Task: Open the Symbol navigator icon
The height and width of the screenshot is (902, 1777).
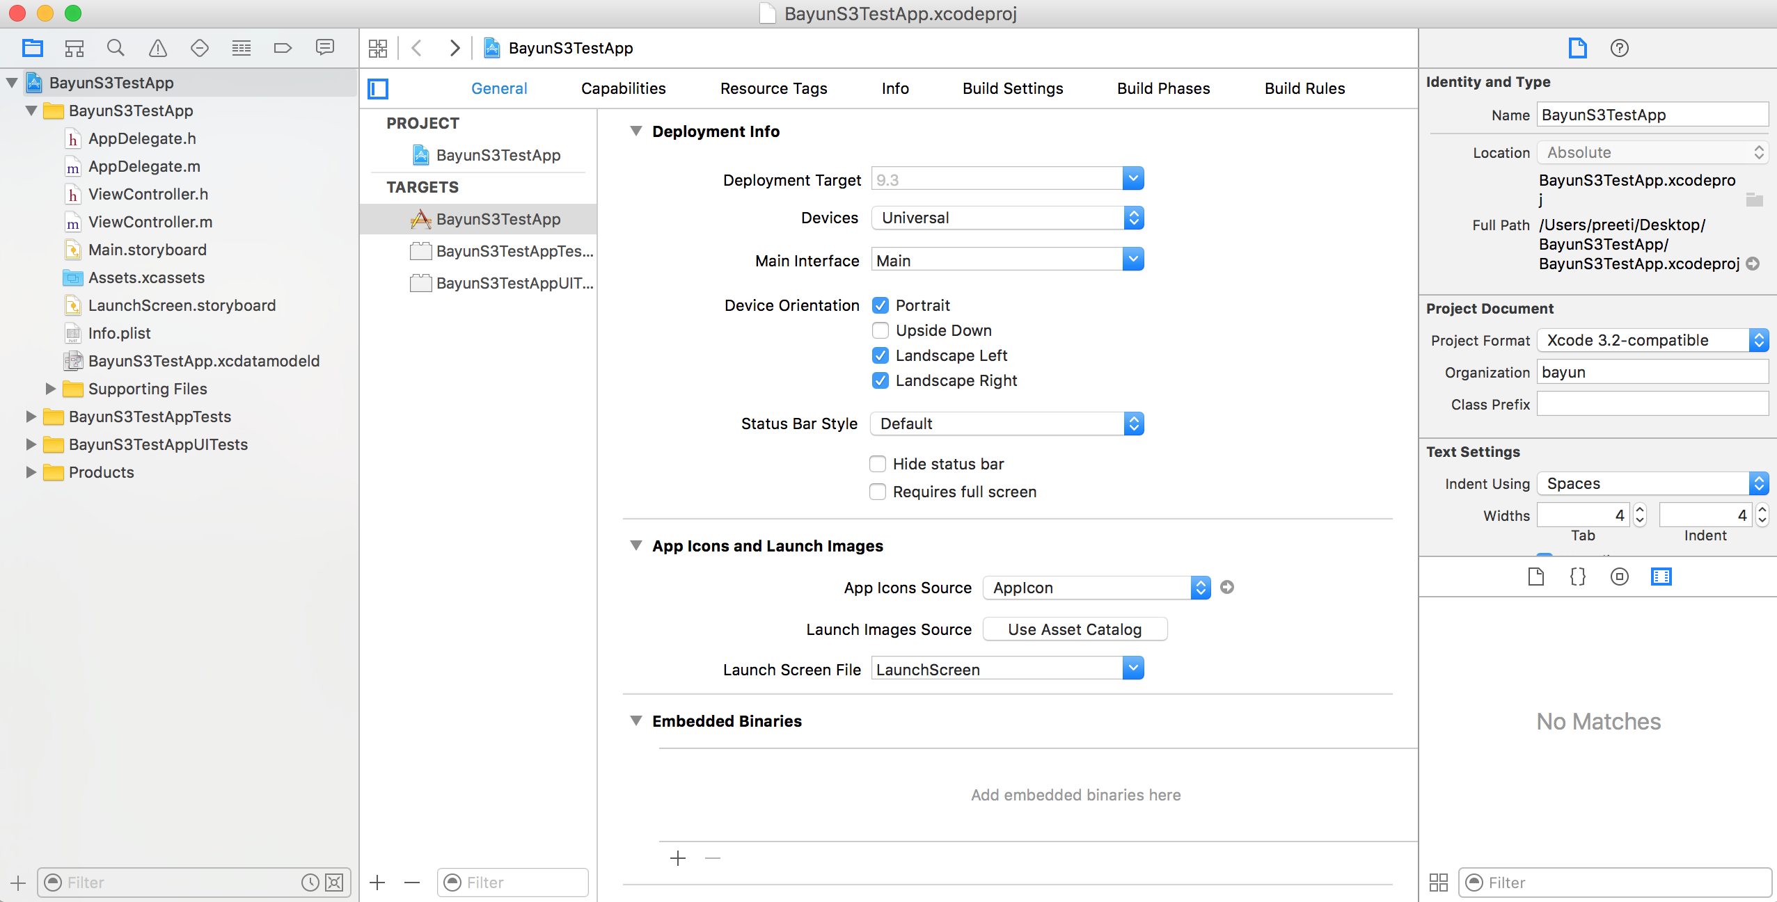Action: tap(74, 48)
